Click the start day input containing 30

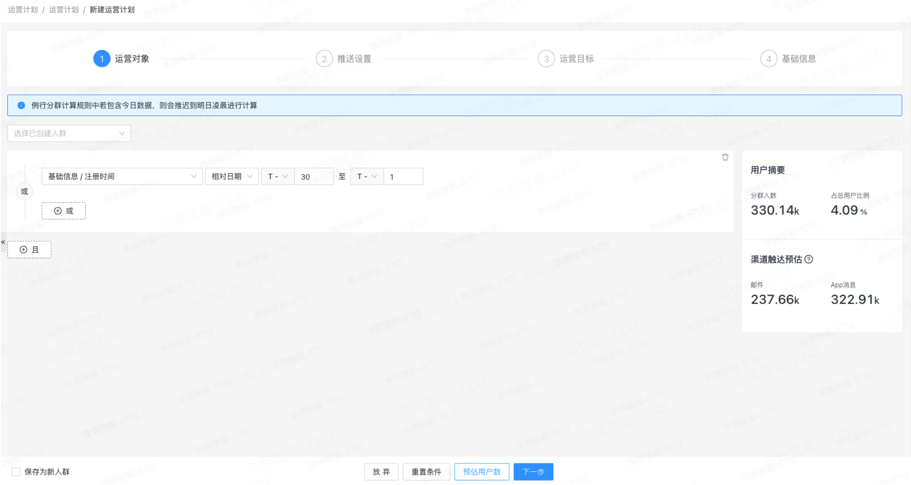click(314, 176)
